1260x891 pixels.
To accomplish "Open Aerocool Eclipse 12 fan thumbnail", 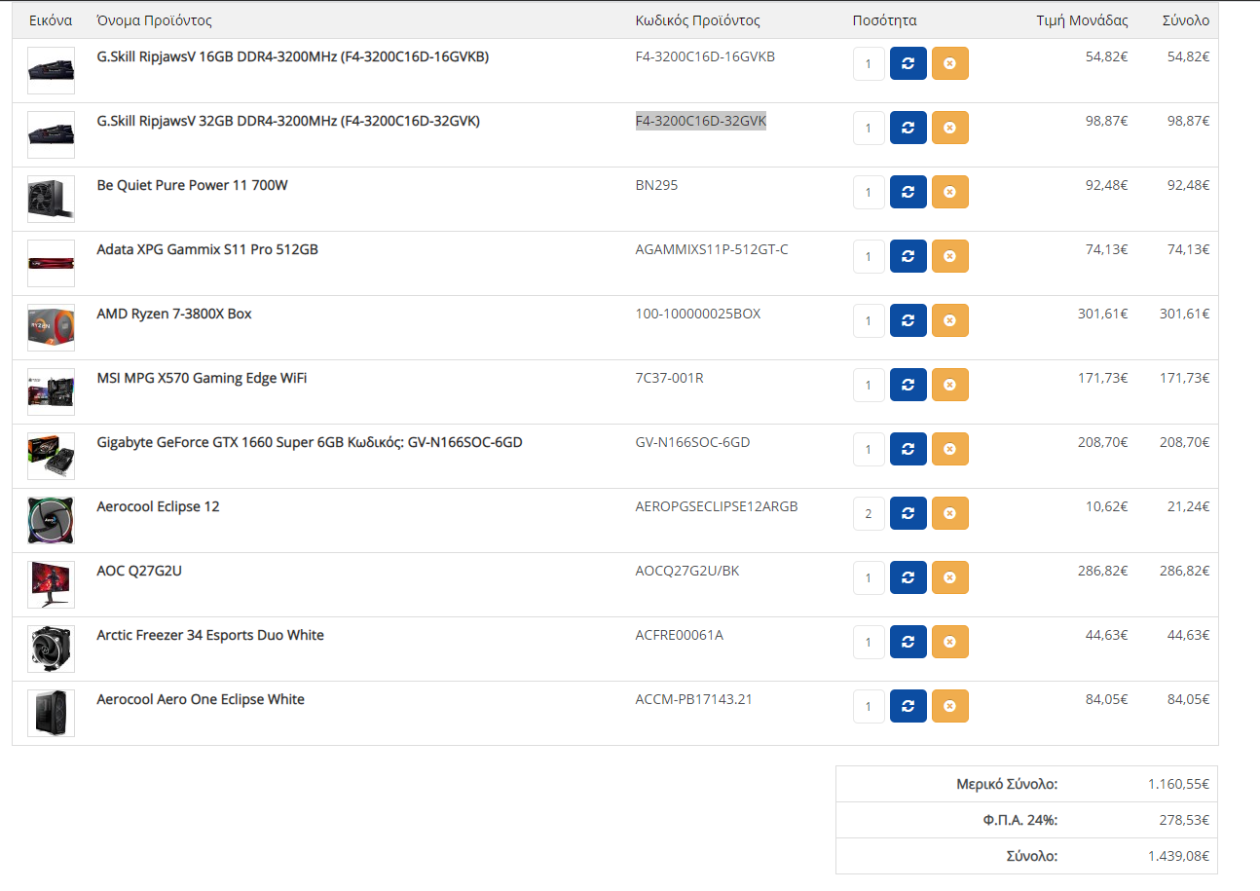I will pos(52,521).
